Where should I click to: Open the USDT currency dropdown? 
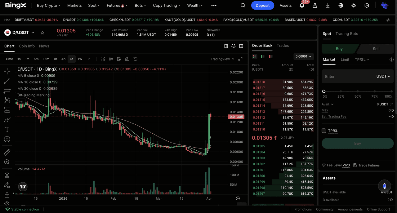tap(383, 76)
